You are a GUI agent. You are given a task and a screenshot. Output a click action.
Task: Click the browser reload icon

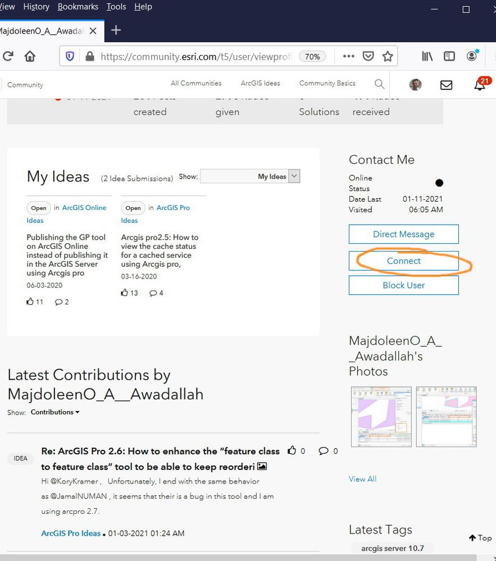click(x=8, y=56)
